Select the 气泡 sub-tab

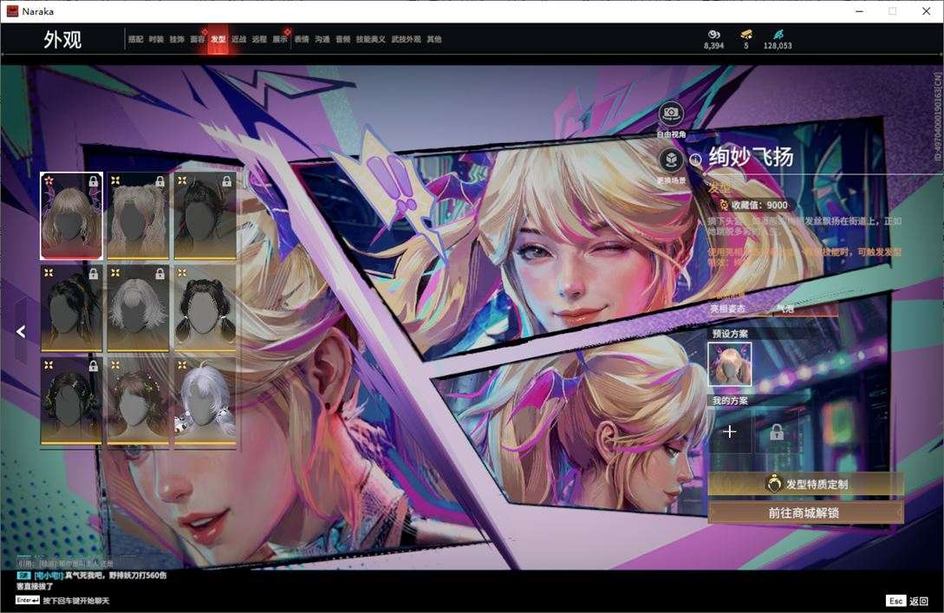[x=784, y=309]
